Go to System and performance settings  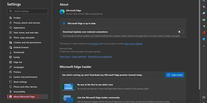point(25,77)
